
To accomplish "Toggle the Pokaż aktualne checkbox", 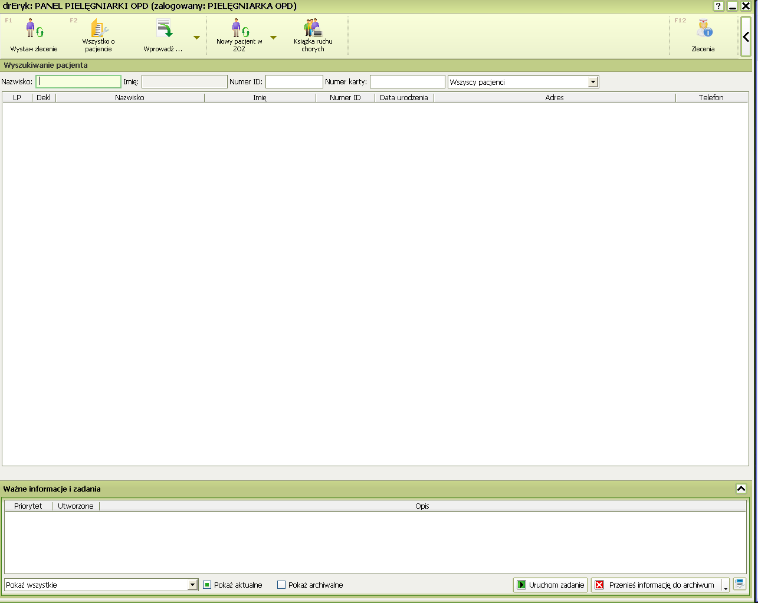I will 207,585.
